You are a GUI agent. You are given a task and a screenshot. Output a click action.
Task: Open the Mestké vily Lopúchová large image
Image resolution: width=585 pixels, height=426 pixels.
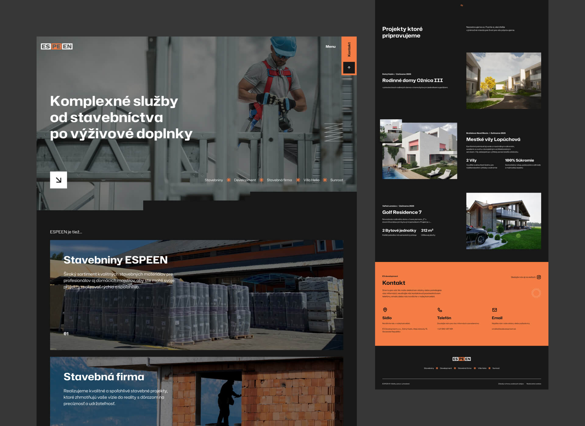tap(420, 151)
